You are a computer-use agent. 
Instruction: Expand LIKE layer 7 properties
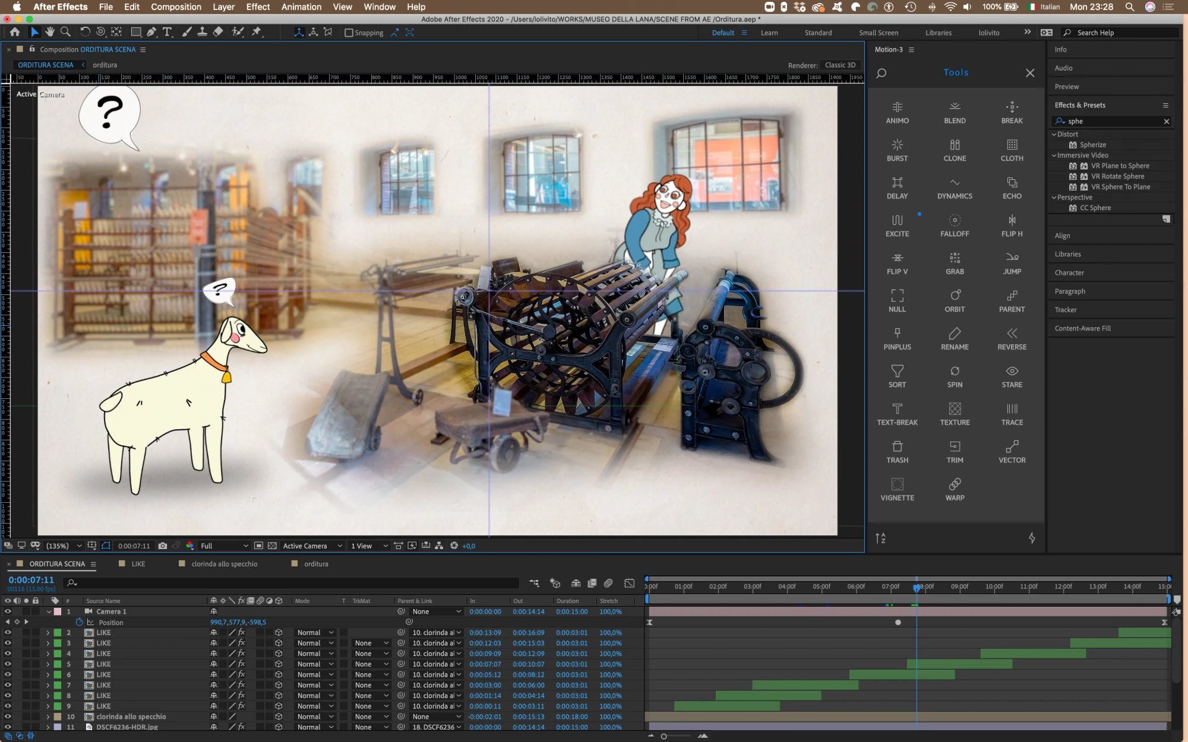pyautogui.click(x=48, y=685)
